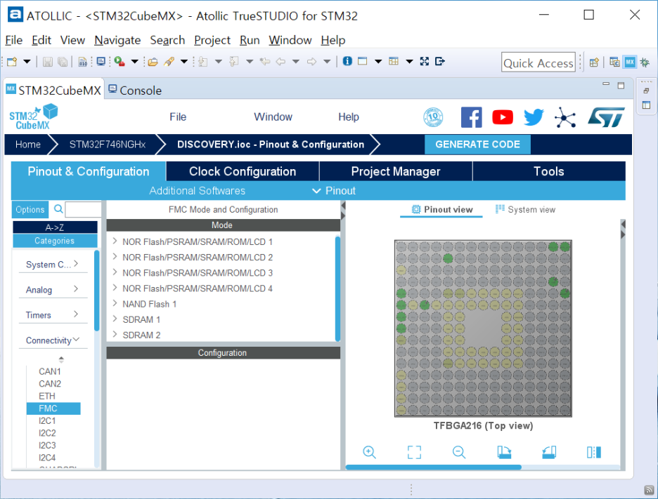Viewport: 658px width, 499px height.
Task: Click the full-screen arrows toolbar icon
Action: coord(425,61)
